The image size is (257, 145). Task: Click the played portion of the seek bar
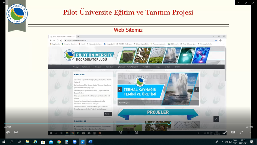86,123
